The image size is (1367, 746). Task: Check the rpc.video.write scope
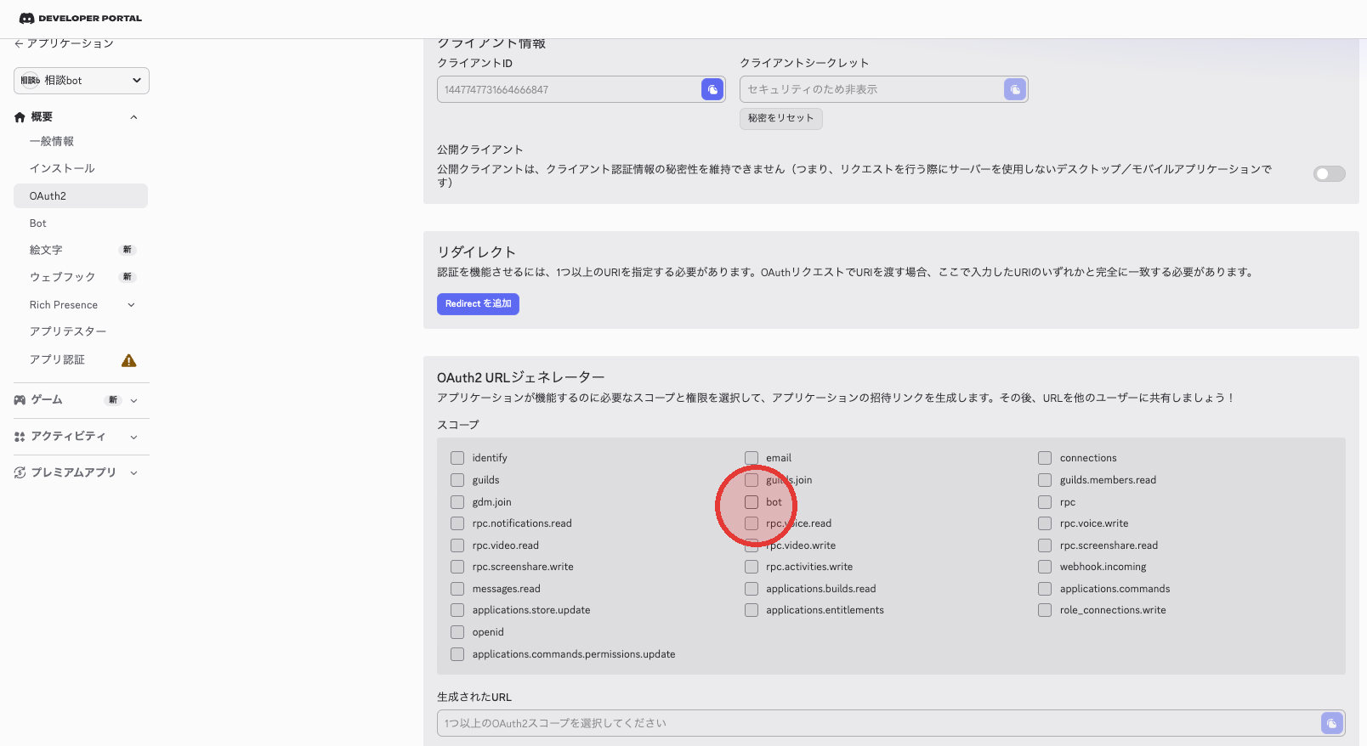[752, 545]
